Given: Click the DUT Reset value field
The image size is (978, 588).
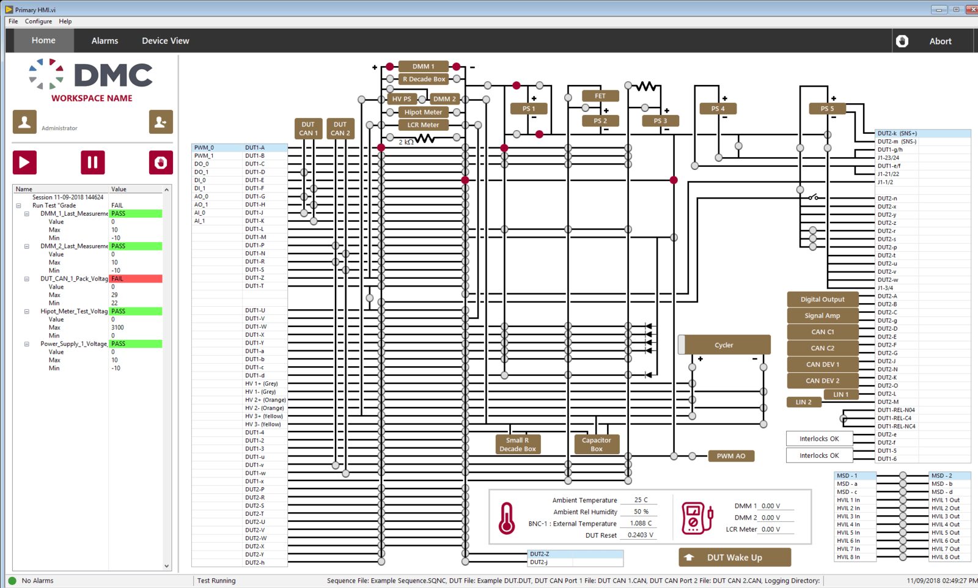Looking at the screenshot, I should point(639,535).
